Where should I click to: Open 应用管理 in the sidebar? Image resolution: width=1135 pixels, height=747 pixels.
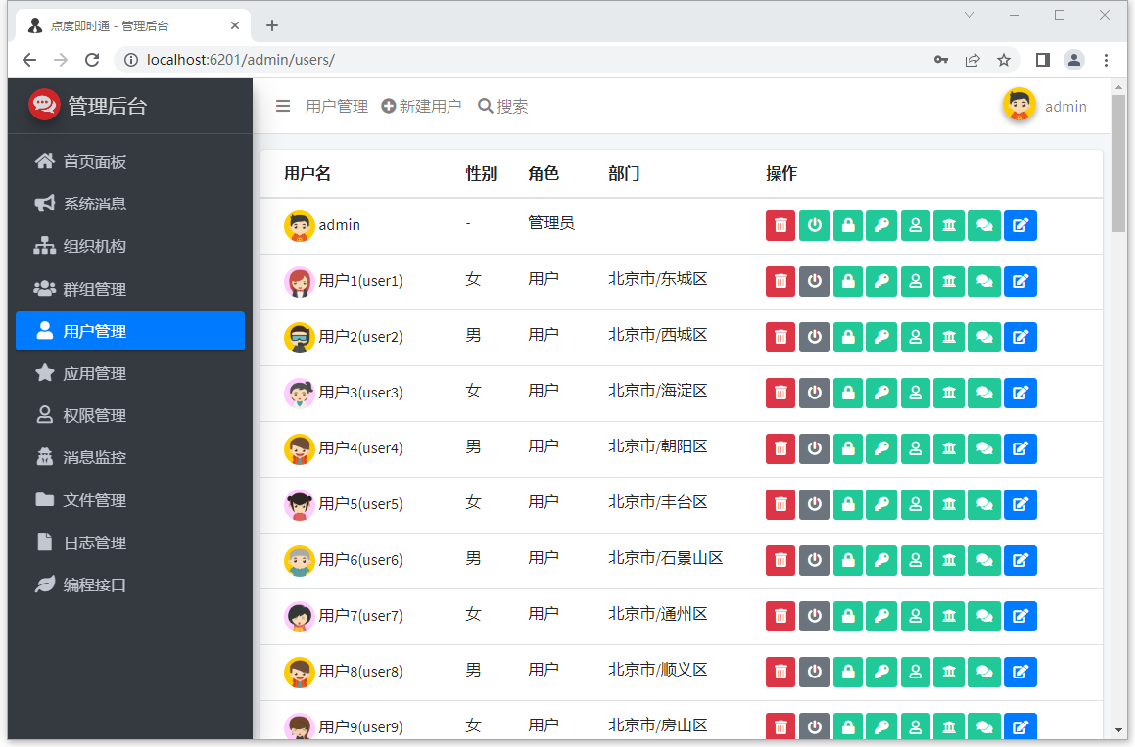[x=130, y=374]
